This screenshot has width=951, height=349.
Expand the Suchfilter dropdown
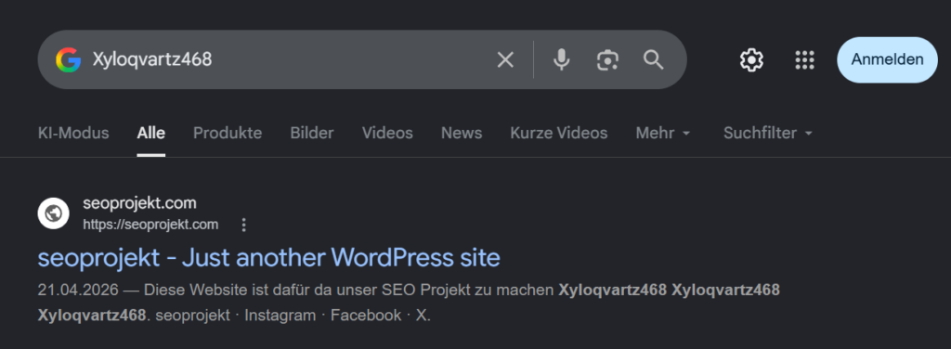[768, 133]
